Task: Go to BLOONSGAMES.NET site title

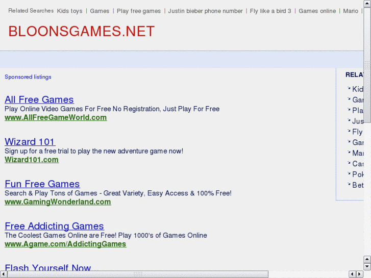Action: (x=82, y=31)
